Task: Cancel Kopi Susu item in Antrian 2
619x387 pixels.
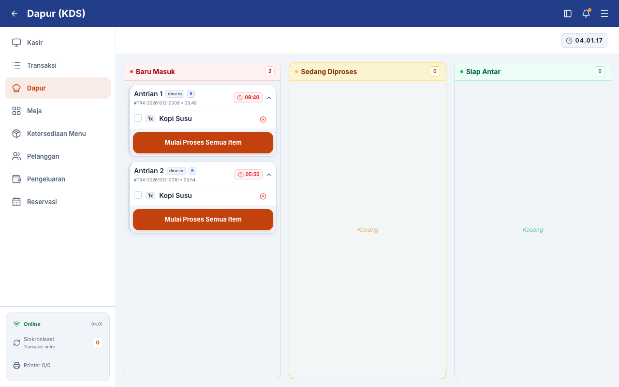Action: tap(263, 196)
